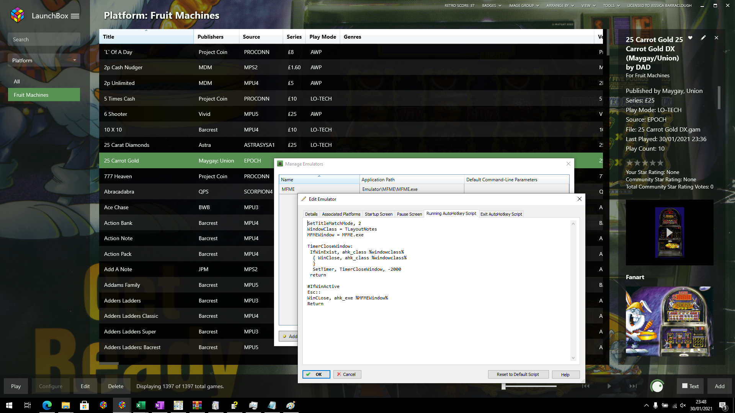Open File Explorer from taskbar
This screenshot has height=413, width=735.
[65, 405]
